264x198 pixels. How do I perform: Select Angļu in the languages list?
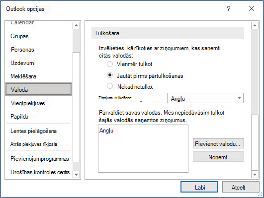(106, 131)
